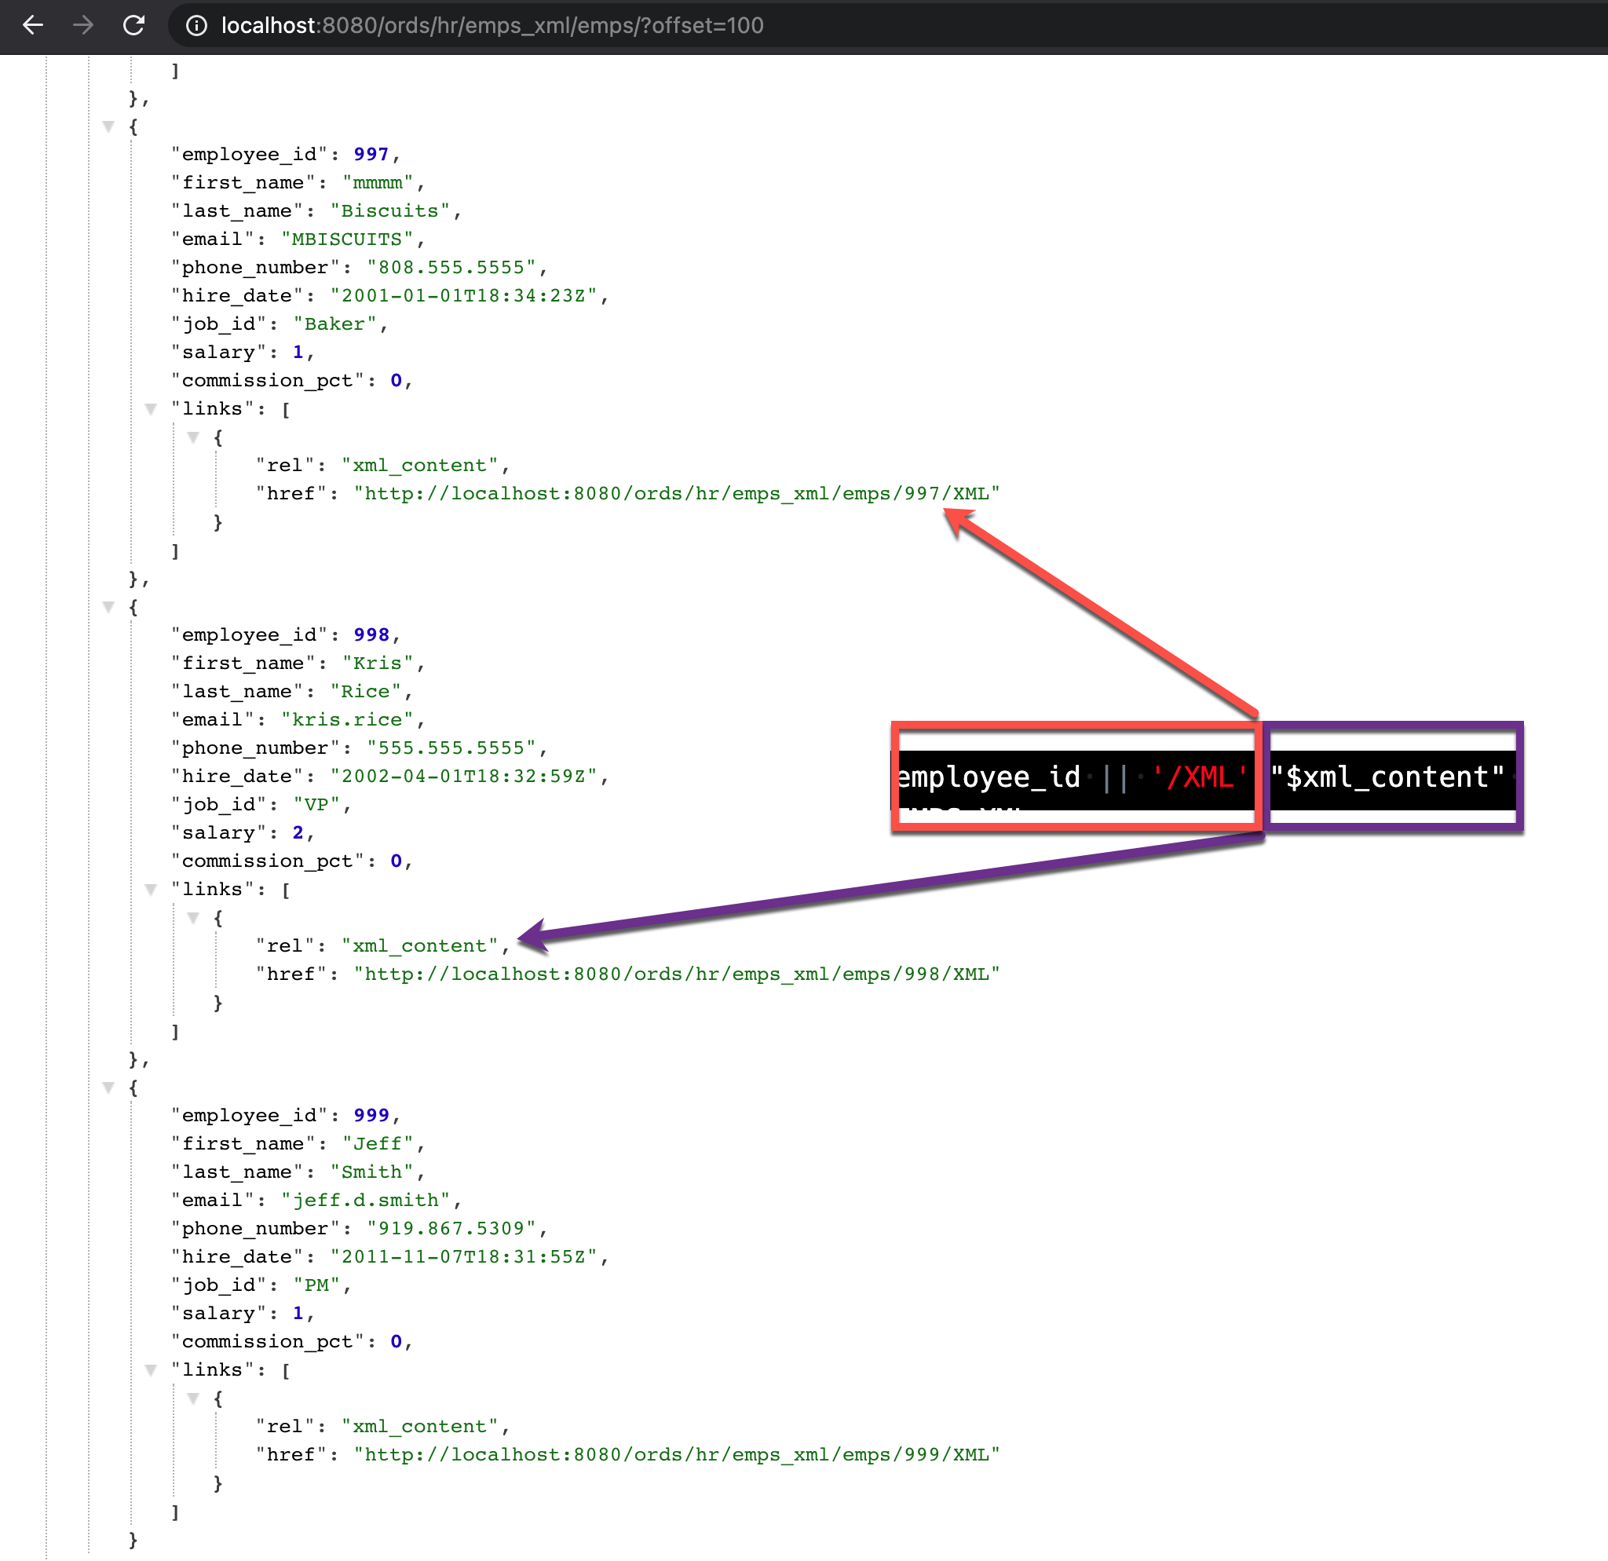
Task: Select the job_id value "Baker"
Action: point(334,324)
